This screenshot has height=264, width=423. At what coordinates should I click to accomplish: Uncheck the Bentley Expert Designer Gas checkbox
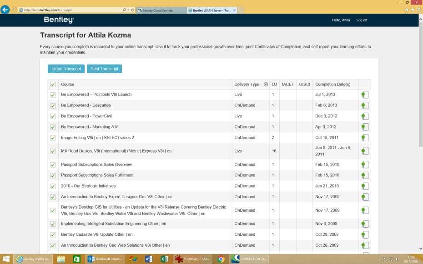tap(53, 197)
